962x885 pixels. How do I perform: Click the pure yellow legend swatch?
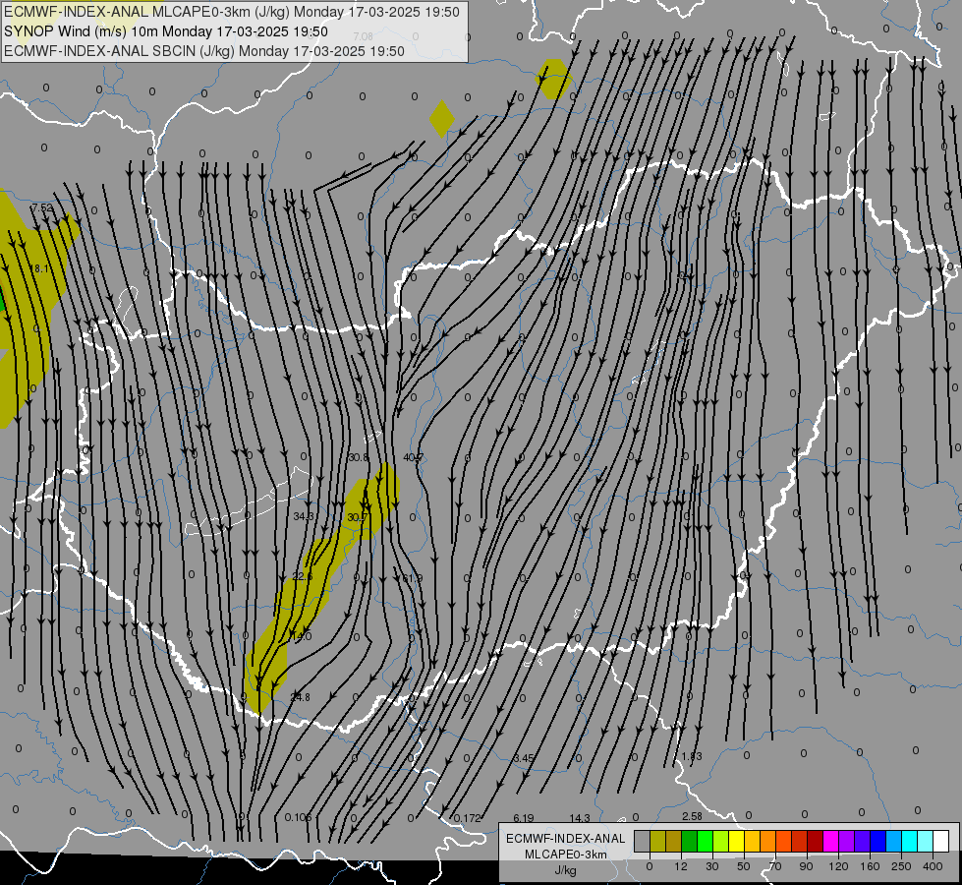tap(736, 841)
